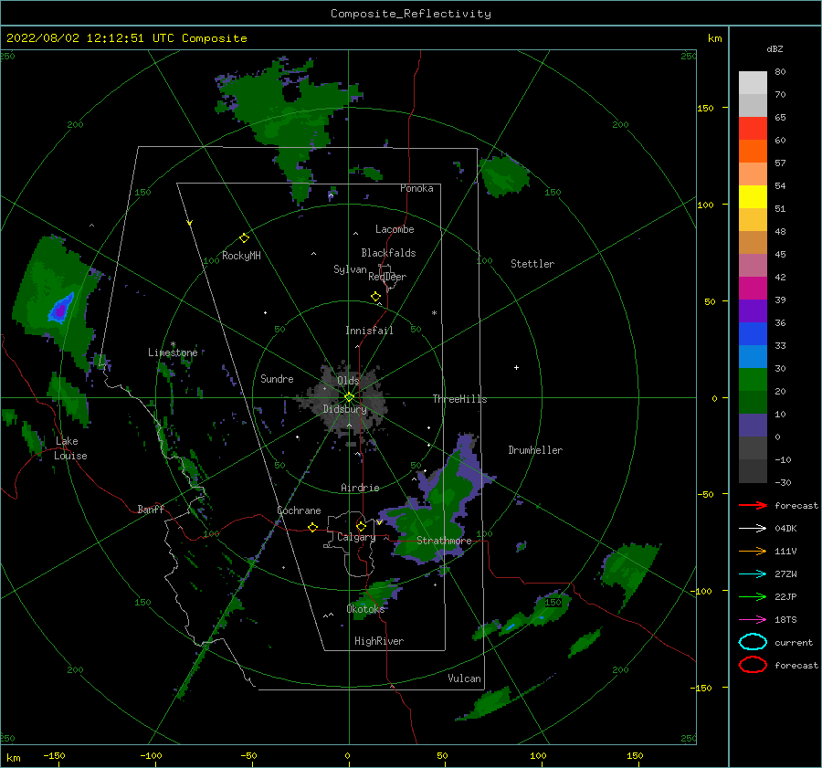Click the Vulcan city label
This screenshot has width=822, height=768.
[x=465, y=679]
